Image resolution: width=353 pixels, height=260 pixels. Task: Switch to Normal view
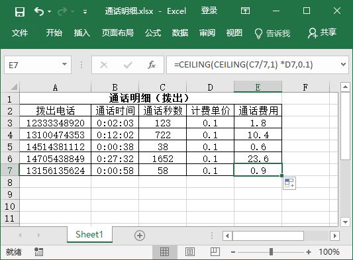pos(164,251)
